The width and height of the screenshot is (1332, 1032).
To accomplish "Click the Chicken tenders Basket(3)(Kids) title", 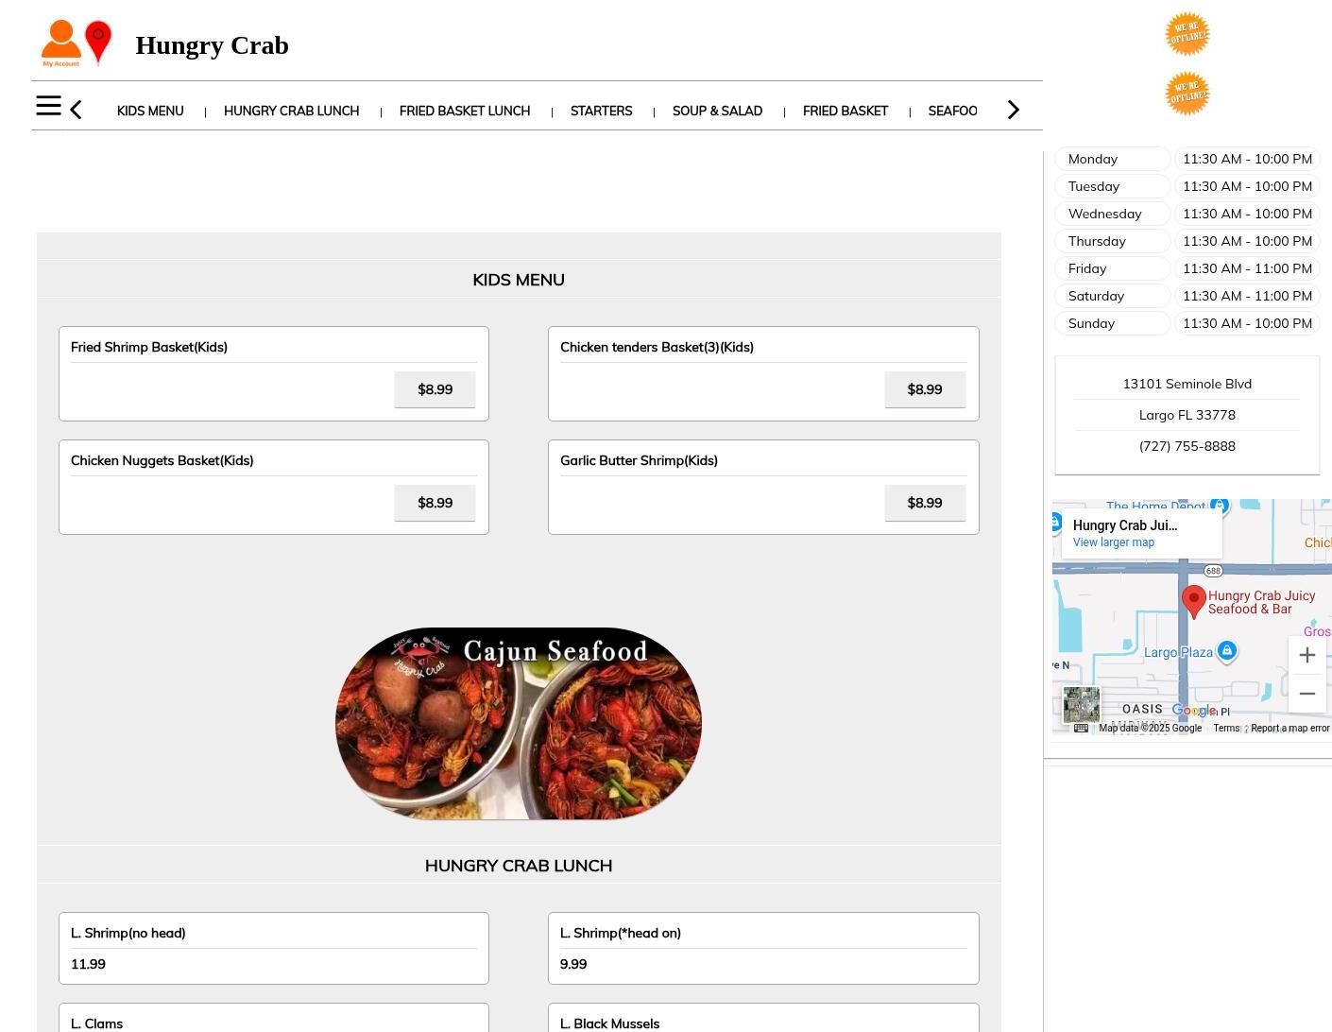I will tap(657, 347).
